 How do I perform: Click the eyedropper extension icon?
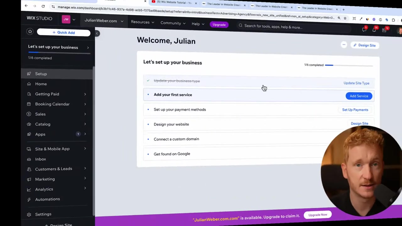coord(361,19)
